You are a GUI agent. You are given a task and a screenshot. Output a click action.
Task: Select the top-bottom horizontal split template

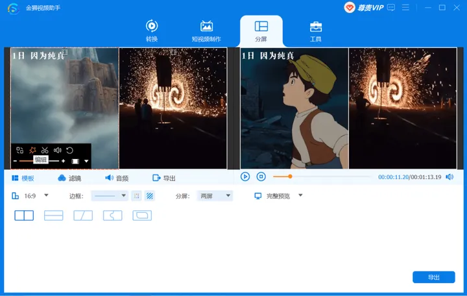click(54, 216)
